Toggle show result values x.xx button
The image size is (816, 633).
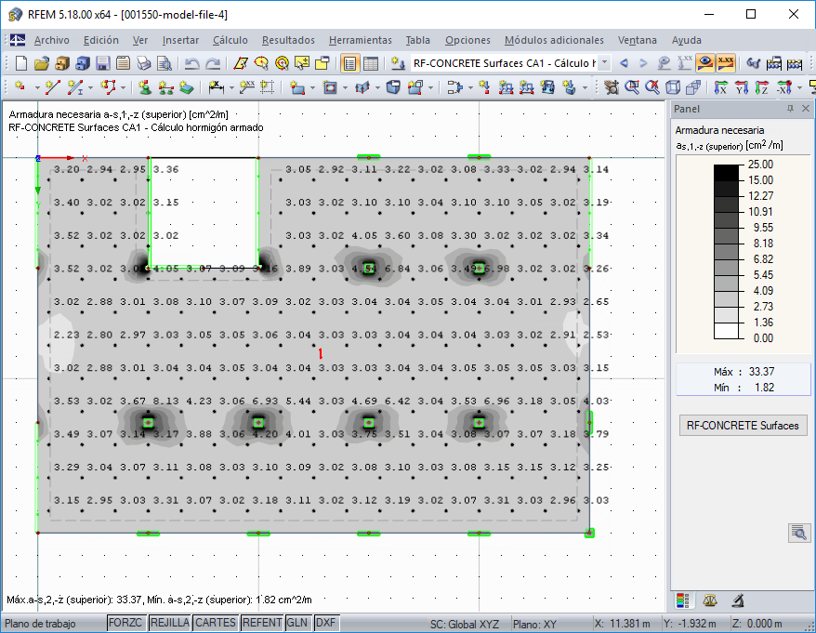tap(726, 63)
